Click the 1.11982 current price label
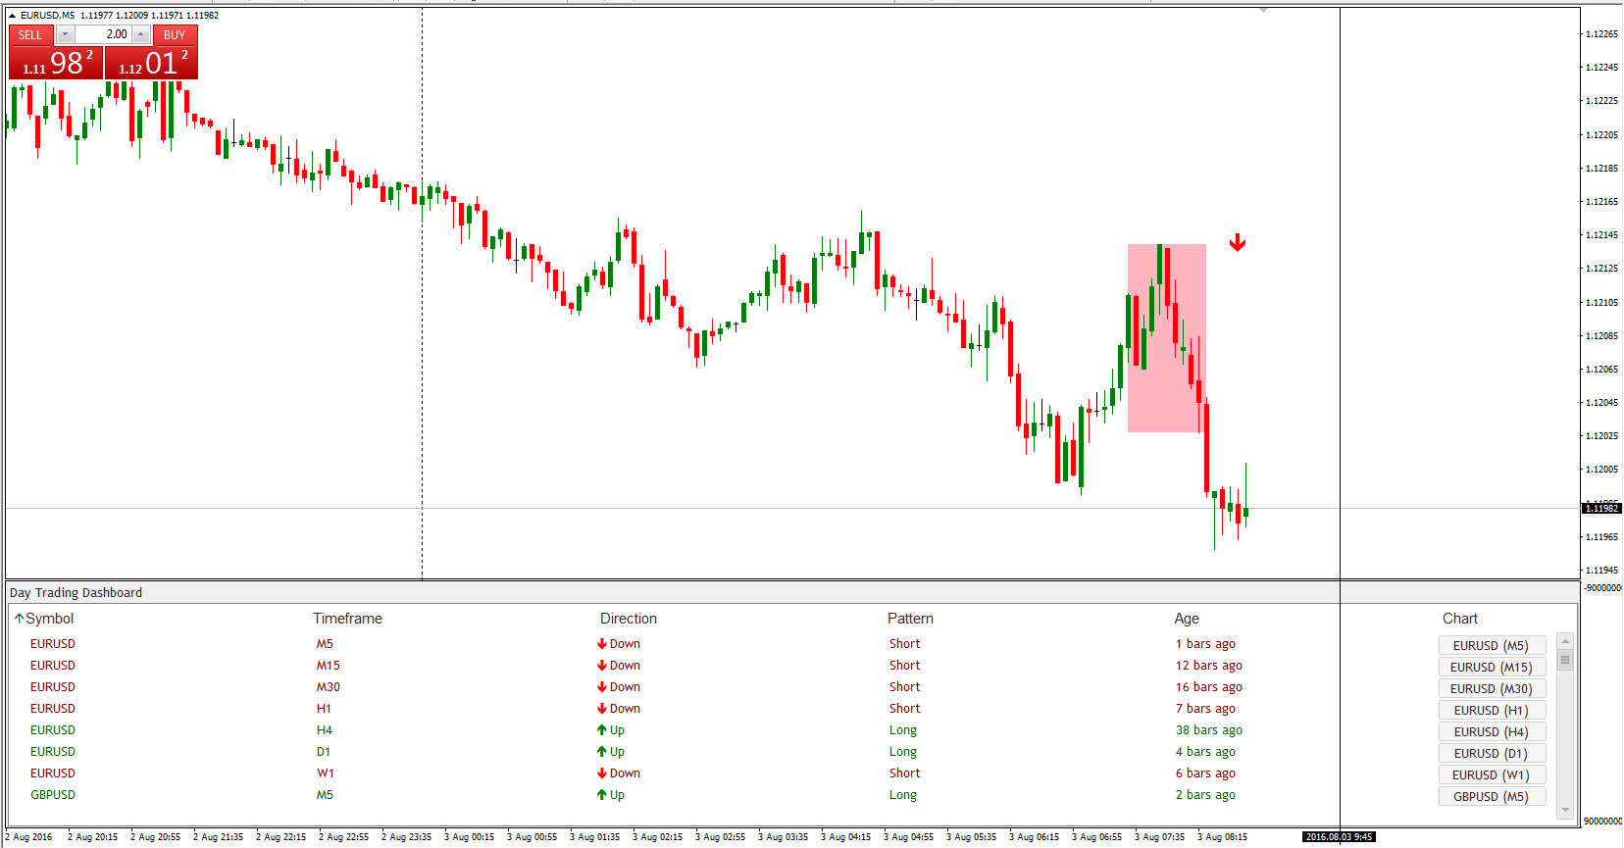 [x=1601, y=508]
